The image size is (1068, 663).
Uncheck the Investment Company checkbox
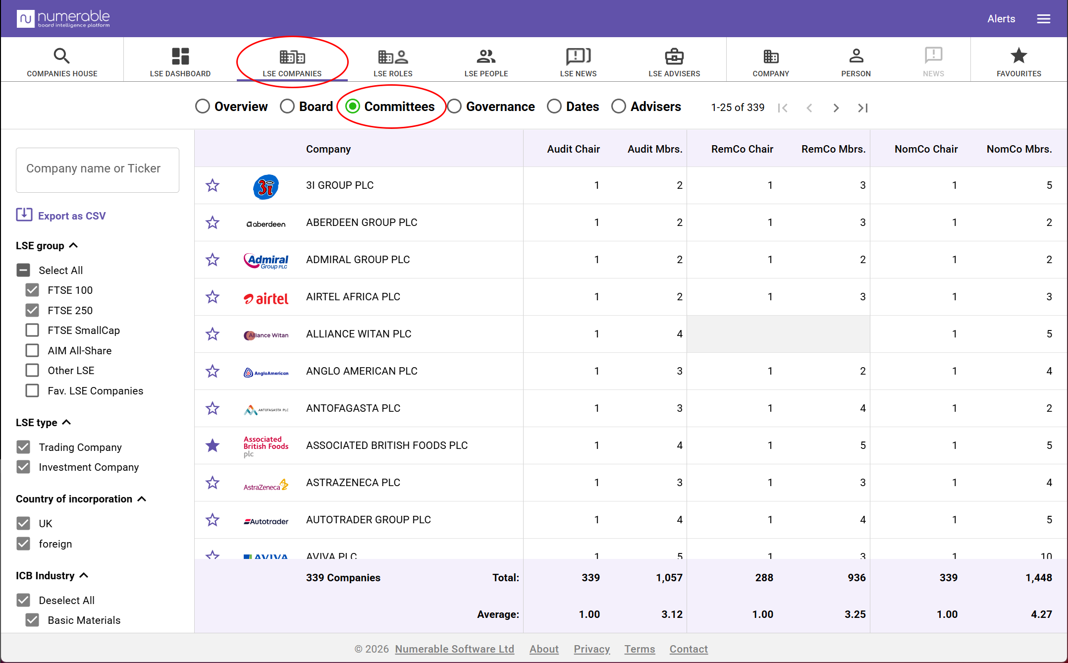click(23, 467)
